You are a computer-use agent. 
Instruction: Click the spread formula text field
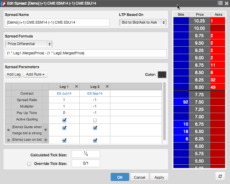pos(86,53)
